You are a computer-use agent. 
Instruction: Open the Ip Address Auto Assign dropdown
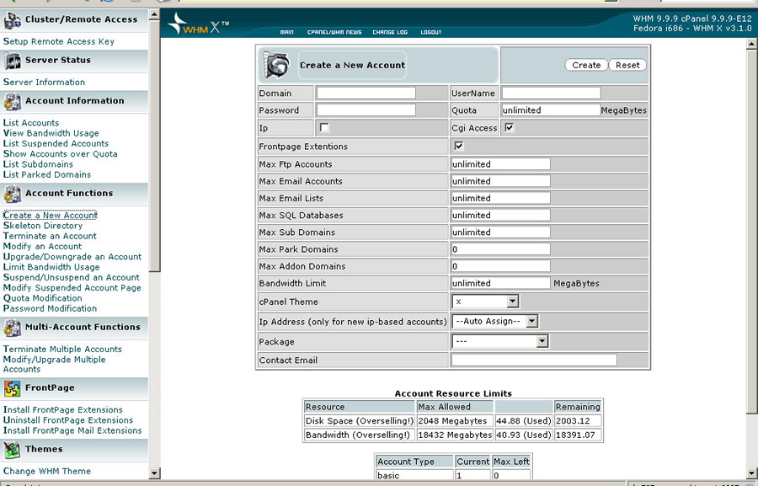coord(495,321)
